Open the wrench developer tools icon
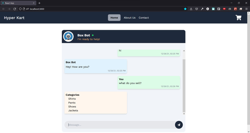 pos(202,9)
